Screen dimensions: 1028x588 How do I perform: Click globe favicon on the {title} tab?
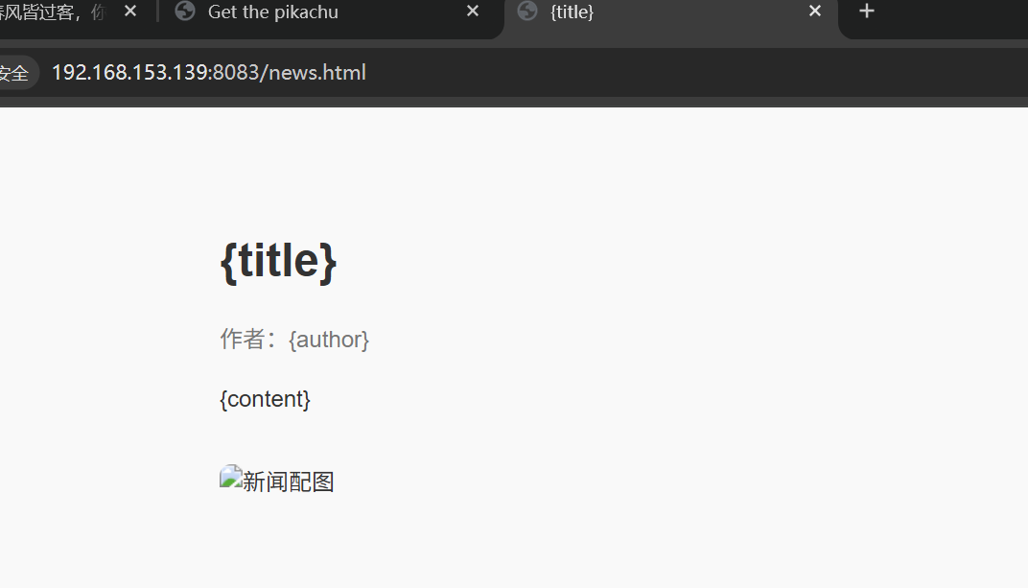click(x=527, y=12)
